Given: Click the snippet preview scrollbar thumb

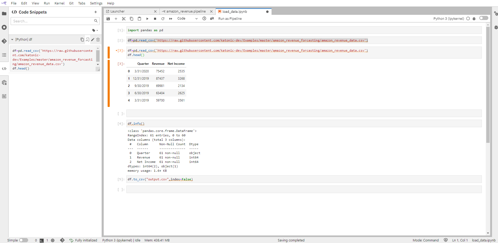Looking at the screenshot, I should [x=98, y=56].
